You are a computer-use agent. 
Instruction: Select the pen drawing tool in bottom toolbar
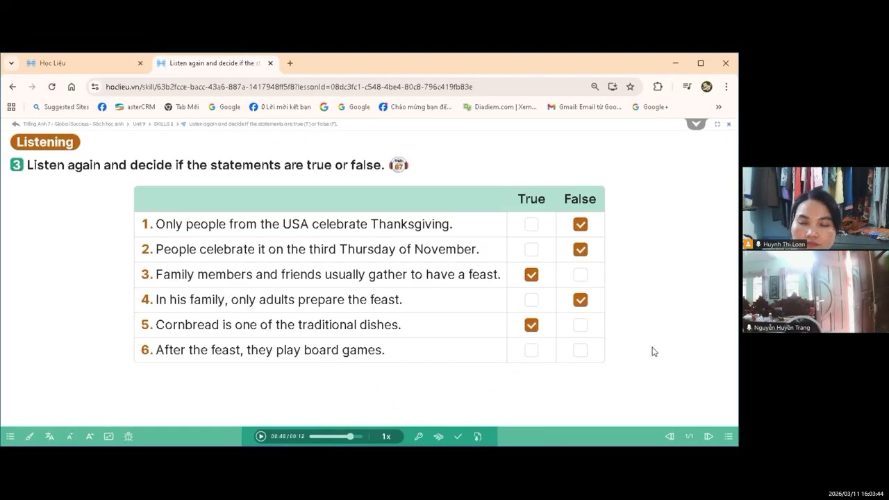(30, 437)
